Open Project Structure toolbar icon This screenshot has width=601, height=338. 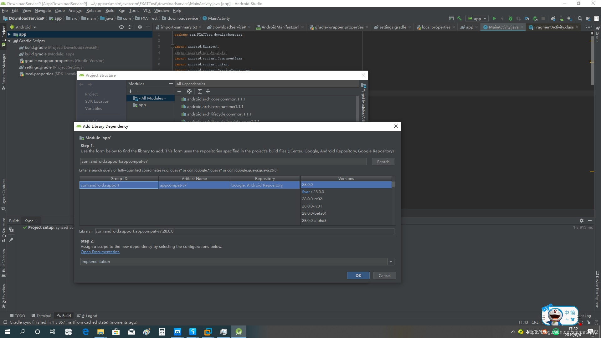click(x=588, y=18)
